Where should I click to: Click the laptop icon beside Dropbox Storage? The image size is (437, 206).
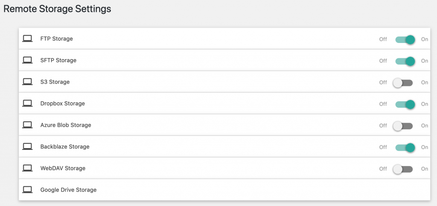(27, 103)
